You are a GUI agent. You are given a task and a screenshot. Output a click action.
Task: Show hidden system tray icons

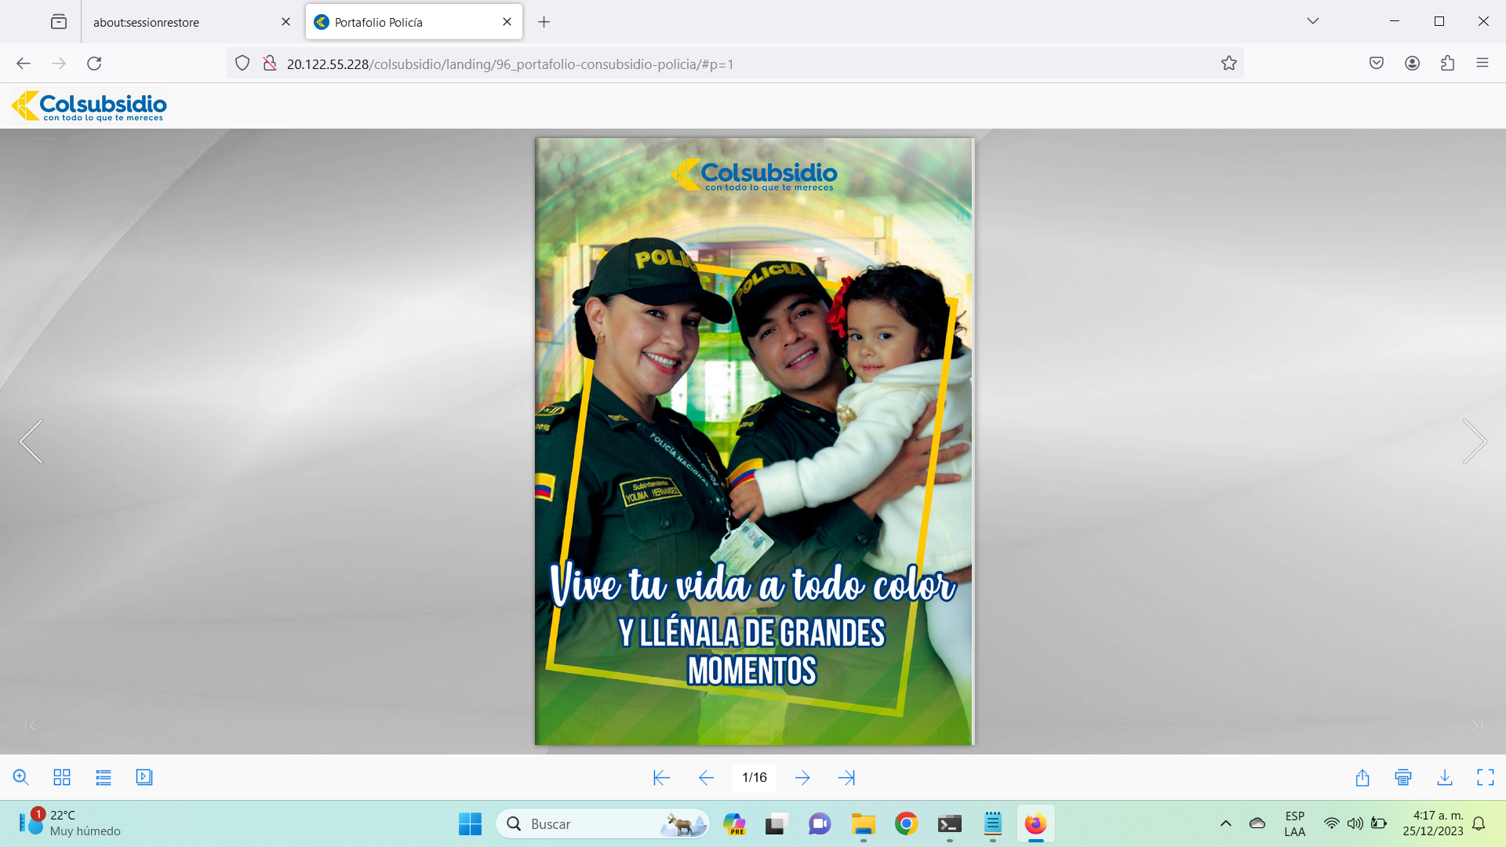[1226, 824]
